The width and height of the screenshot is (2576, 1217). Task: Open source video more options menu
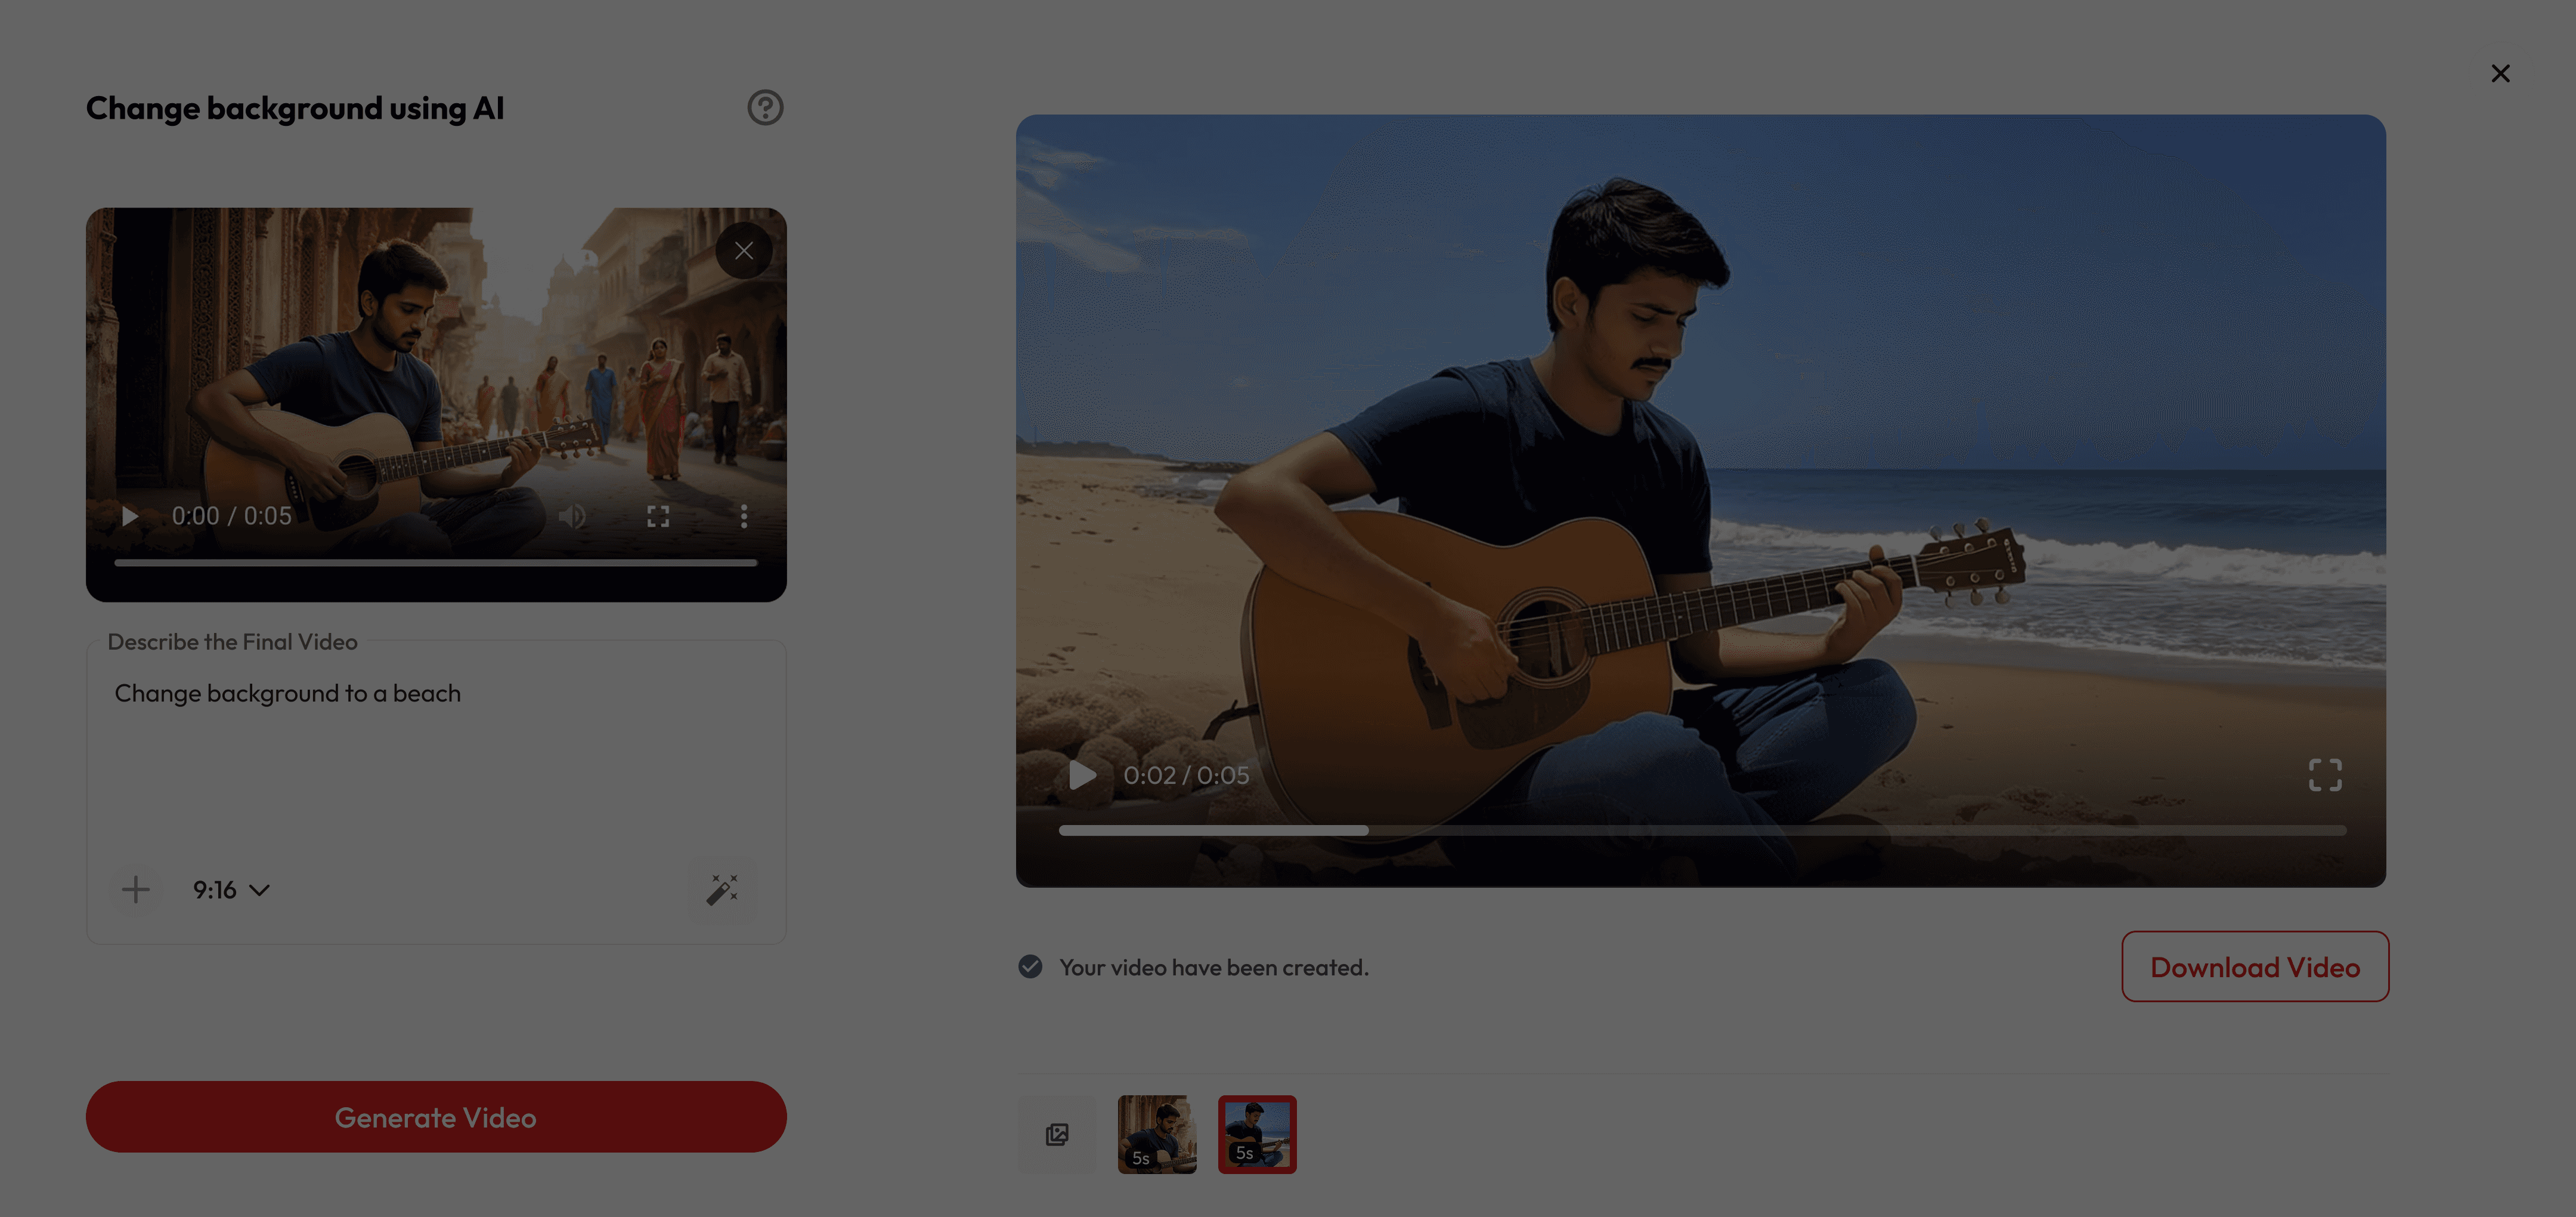point(743,517)
